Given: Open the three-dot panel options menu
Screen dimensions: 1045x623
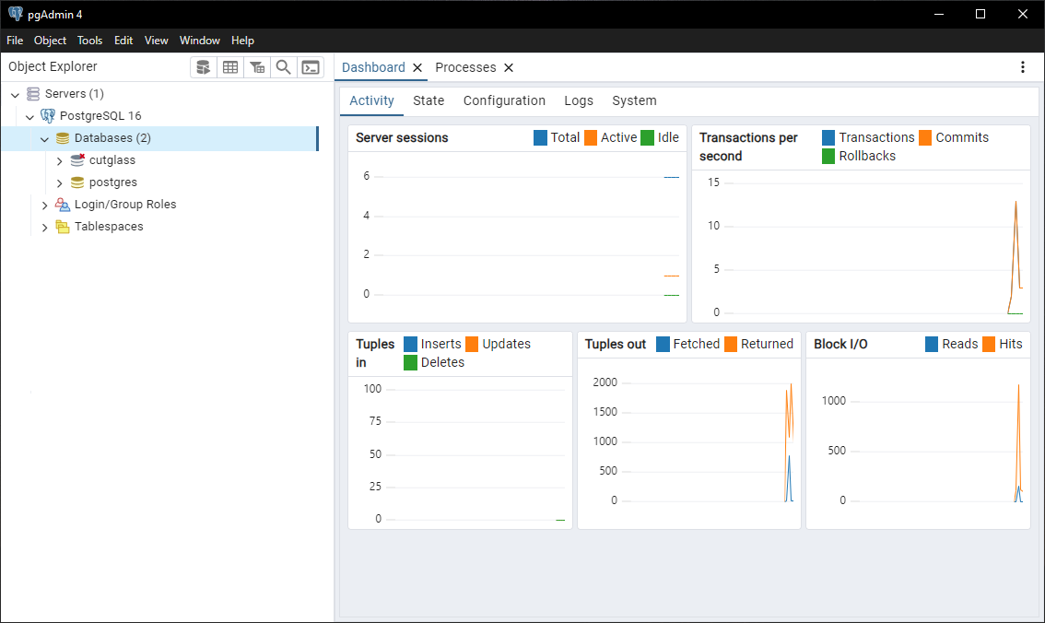Looking at the screenshot, I should (x=1022, y=67).
